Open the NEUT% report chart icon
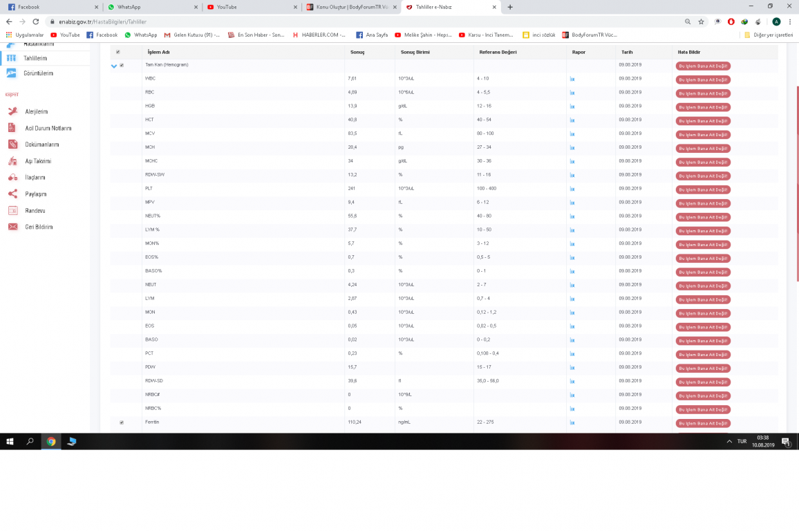Screen dimensions: 799x531 click(x=572, y=216)
